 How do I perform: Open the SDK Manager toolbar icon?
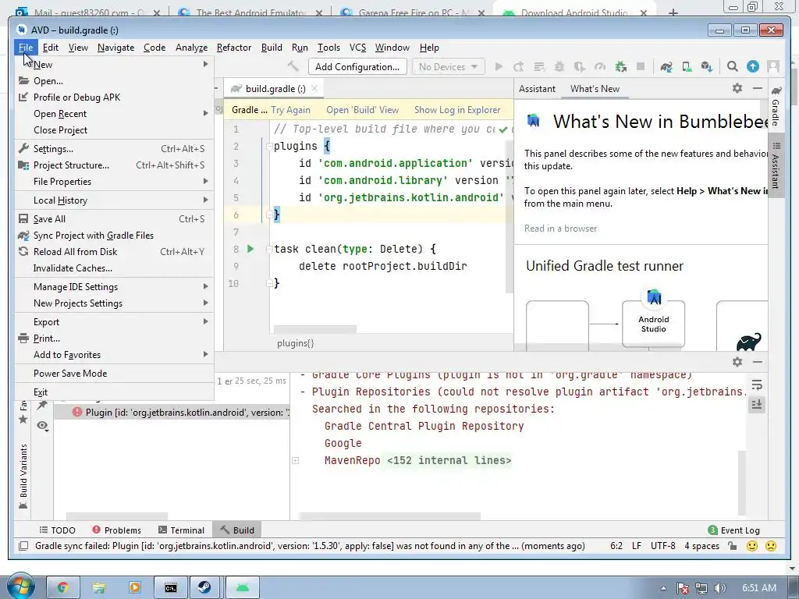pyautogui.click(x=706, y=67)
